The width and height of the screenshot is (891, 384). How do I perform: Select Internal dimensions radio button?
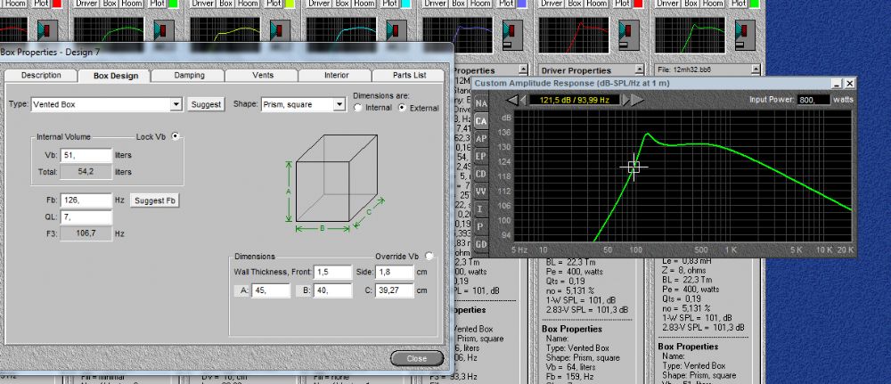click(358, 108)
